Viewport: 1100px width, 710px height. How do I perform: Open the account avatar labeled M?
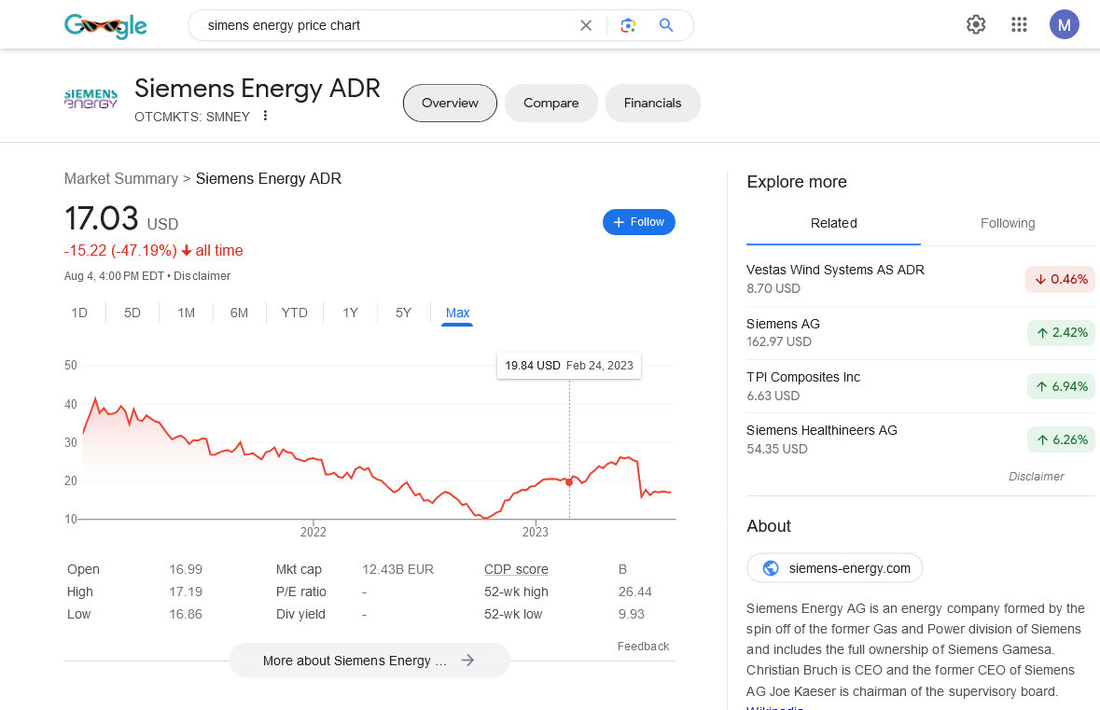(x=1065, y=24)
